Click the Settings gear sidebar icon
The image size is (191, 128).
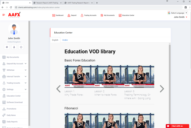pos(4,89)
